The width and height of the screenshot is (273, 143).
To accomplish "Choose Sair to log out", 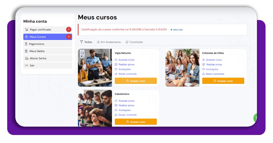I will point(47,65).
